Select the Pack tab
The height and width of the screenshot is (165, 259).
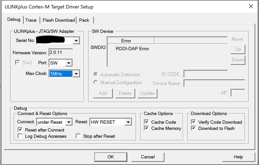85,20
